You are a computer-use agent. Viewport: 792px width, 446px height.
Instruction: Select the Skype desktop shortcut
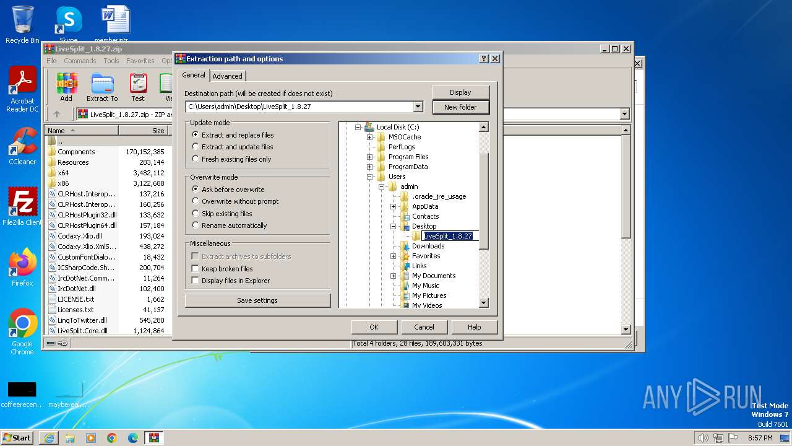point(69,25)
